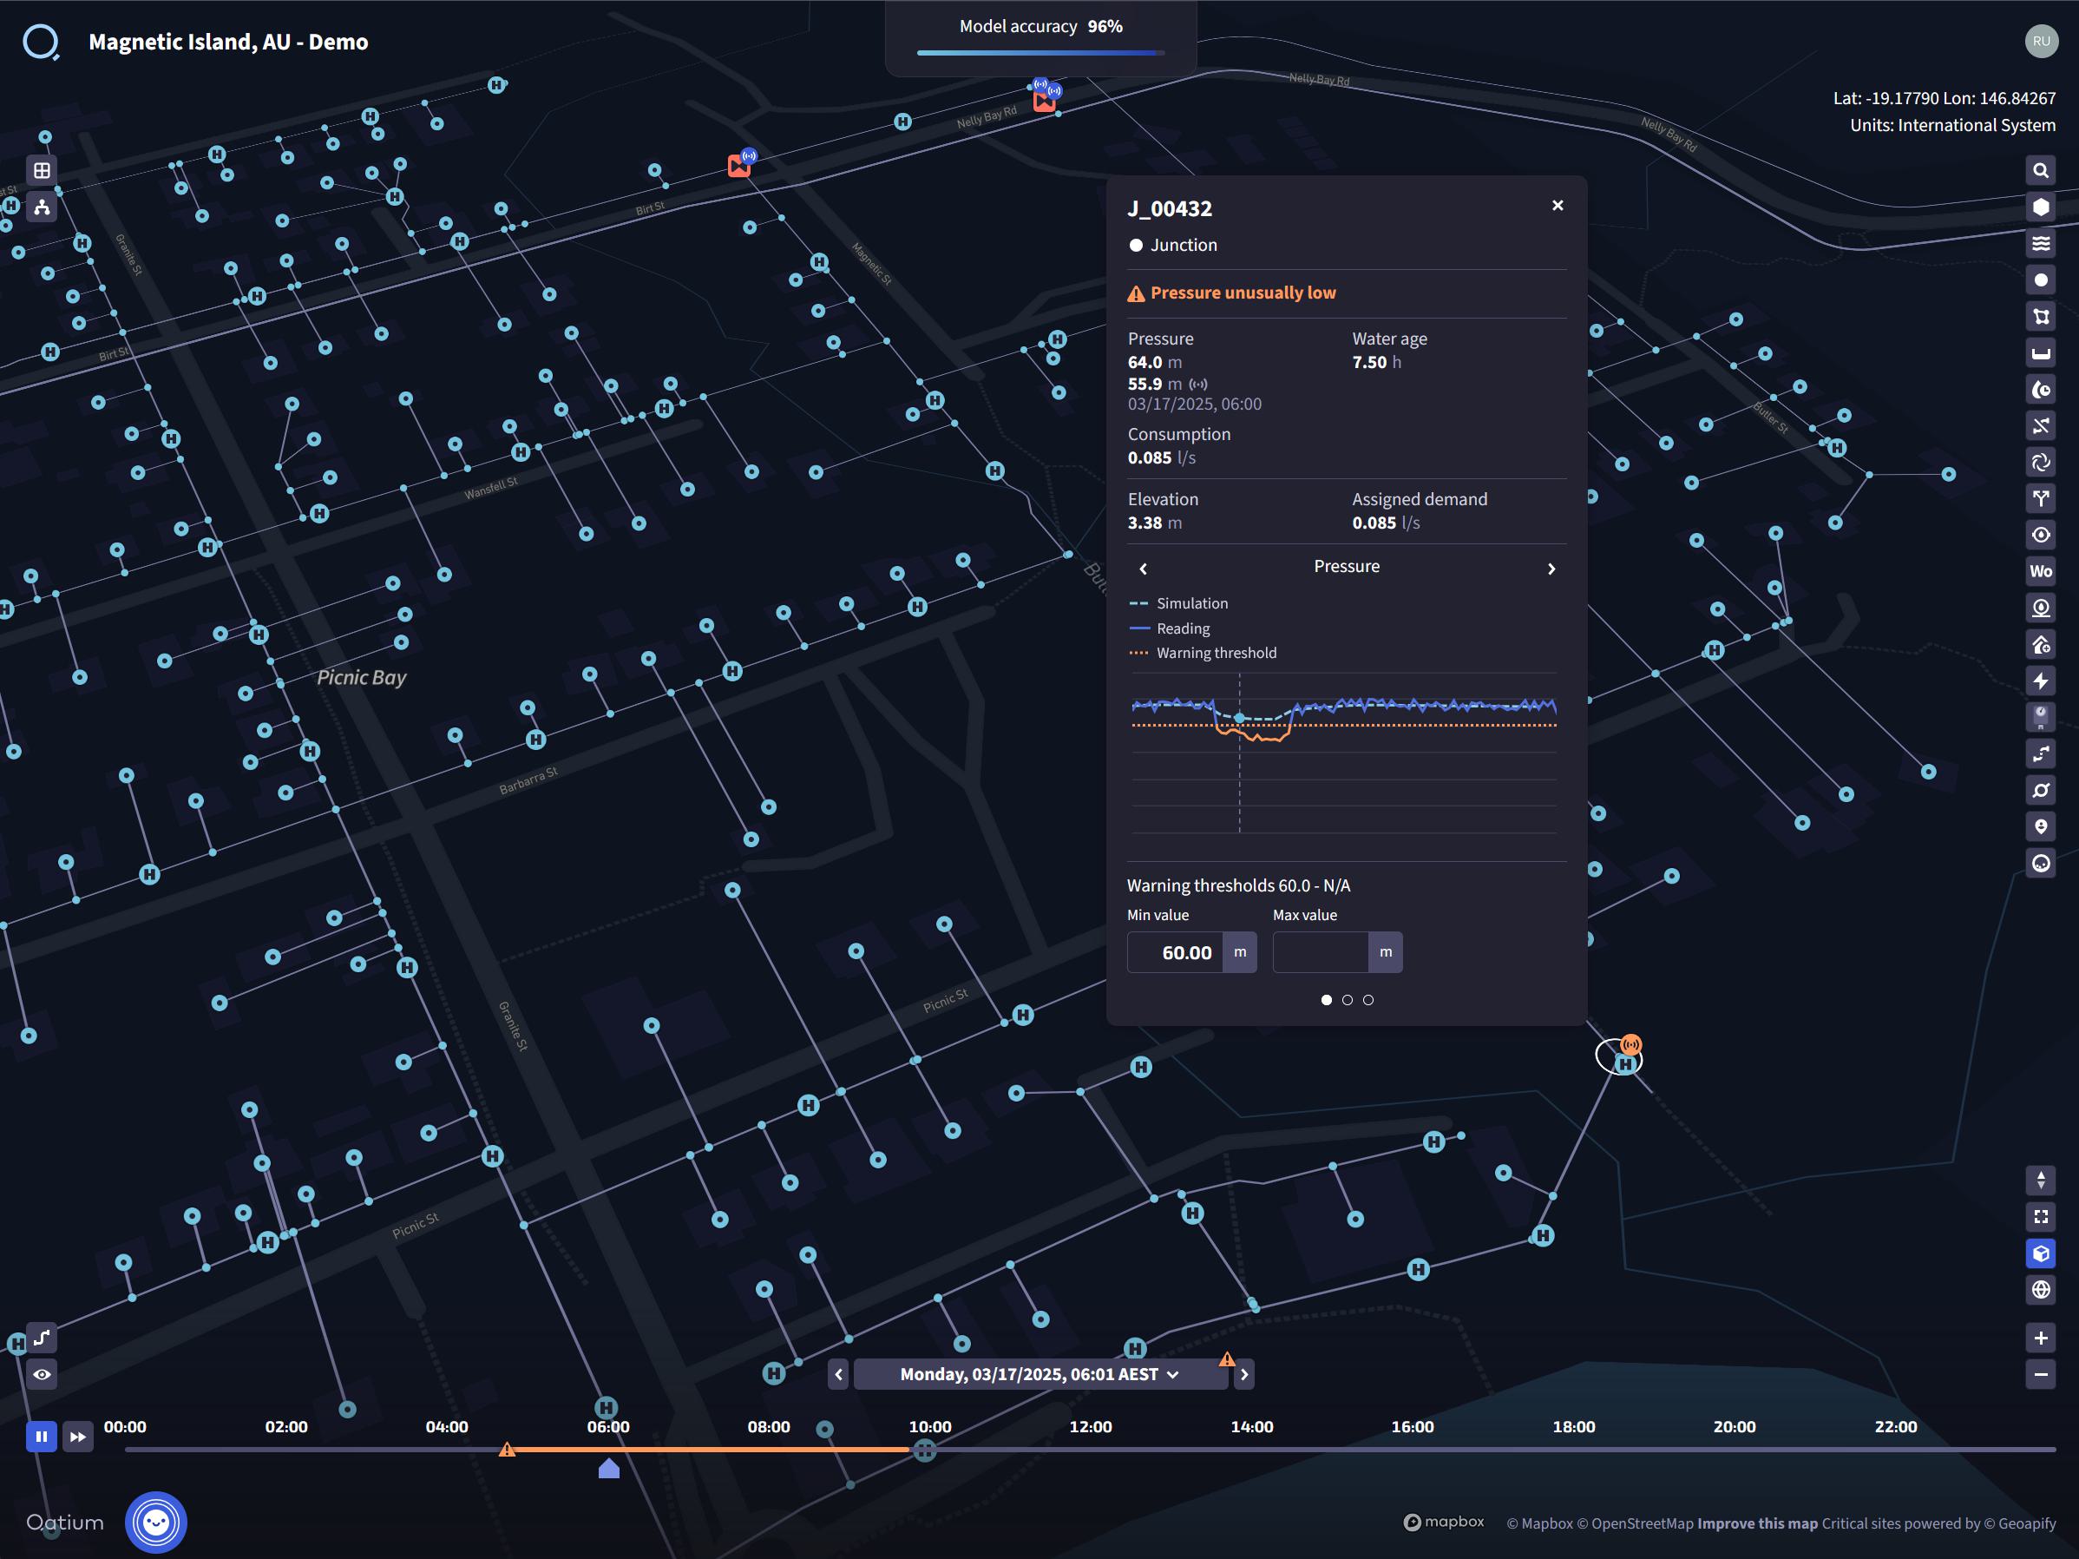This screenshot has height=1559, width=2079.
Task: Pause the simulation playback
Action: pyautogui.click(x=42, y=1436)
